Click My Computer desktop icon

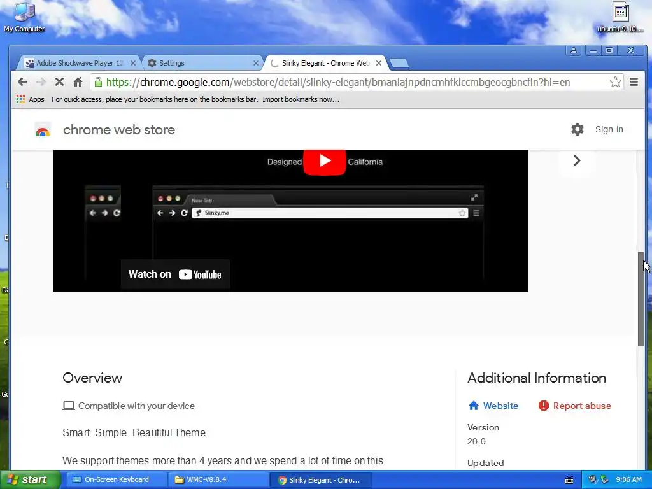point(25,17)
